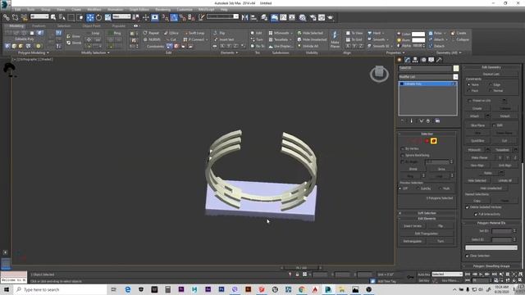The width and height of the screenshot is (525, 295).
Task: Expand the Modify Selection ribbon panel arrow
Action: pos(108,52)
